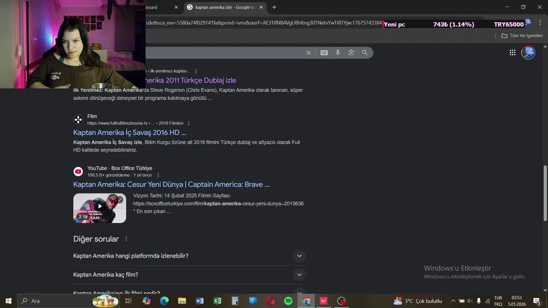
Task: Open the Windows Start menu
Action: pyautogui.click(x=8, y=301)
